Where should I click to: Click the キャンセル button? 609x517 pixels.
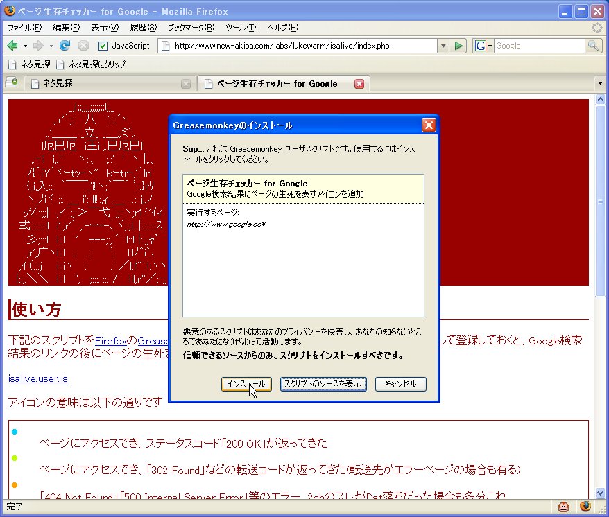coord(400,384)
